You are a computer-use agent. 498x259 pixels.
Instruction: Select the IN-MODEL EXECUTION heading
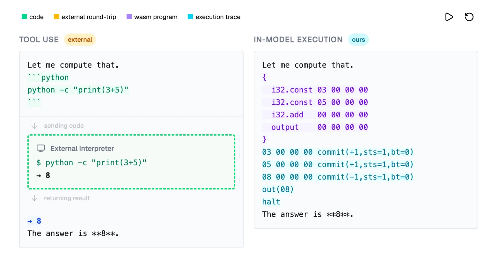tap(298, 40)
